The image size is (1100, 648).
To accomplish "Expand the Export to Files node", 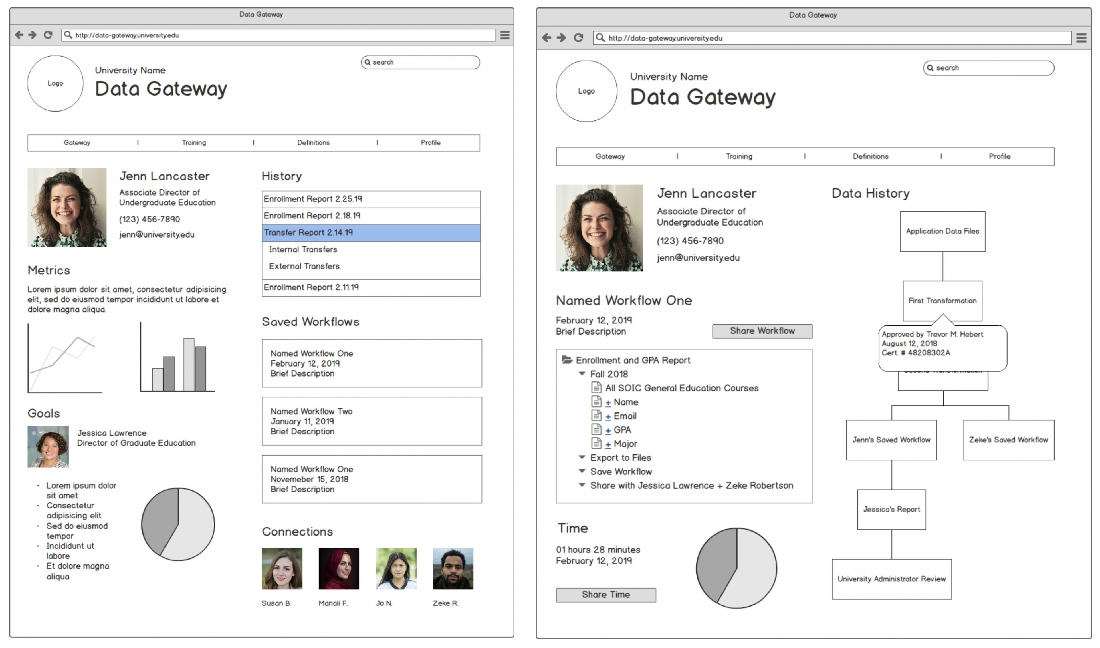I will pyautogui.click(x=582, y=457).
